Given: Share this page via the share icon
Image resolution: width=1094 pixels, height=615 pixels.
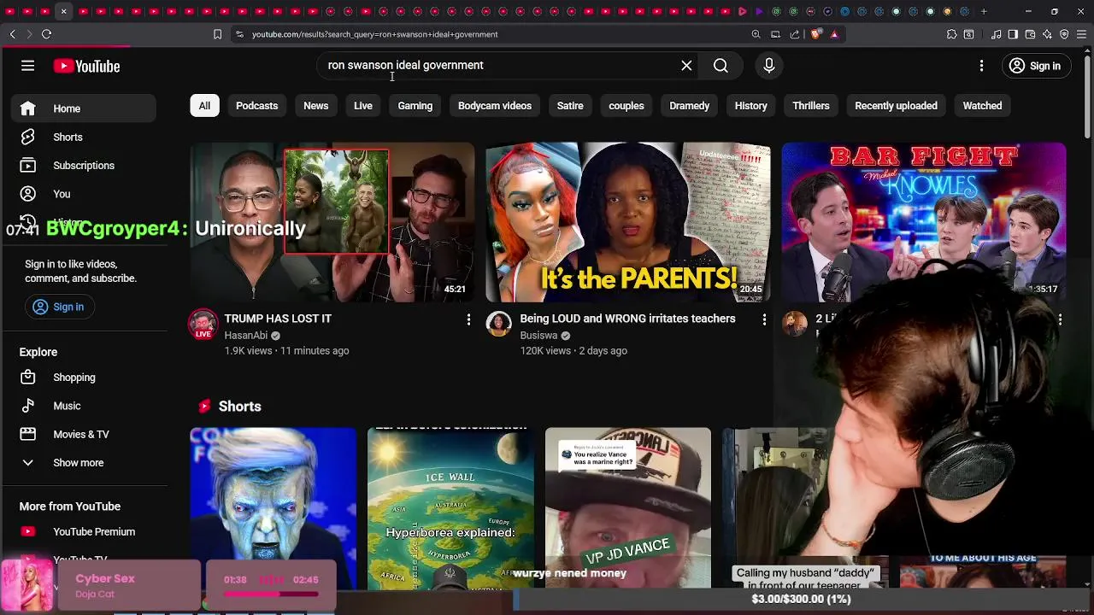Looking at the screenshot, I should [x=795, y=34].
